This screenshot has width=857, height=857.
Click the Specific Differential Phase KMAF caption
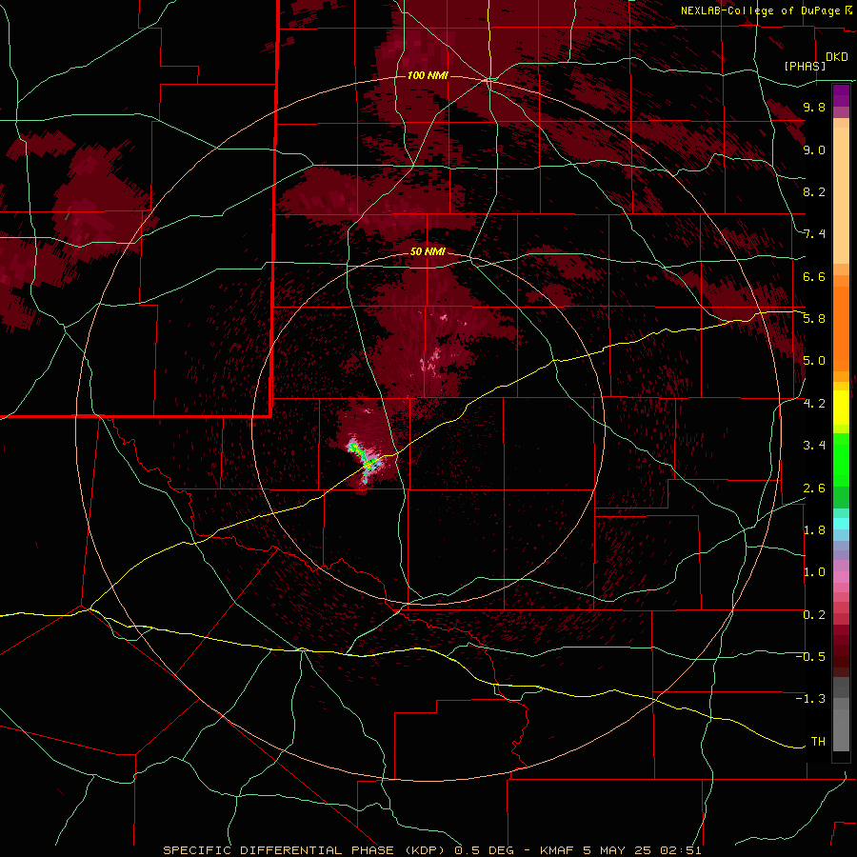tap(431, 850)
